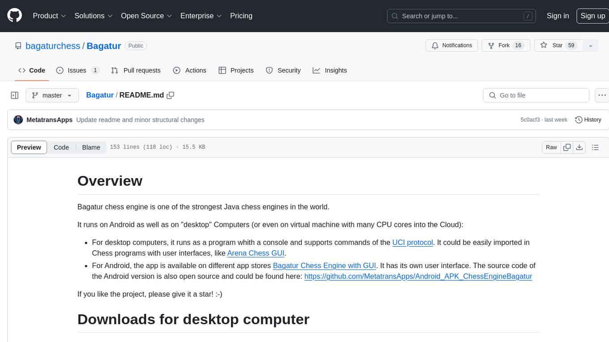Click the Sign in link
This screenshot has height=342, width=609.
[558, 16]
